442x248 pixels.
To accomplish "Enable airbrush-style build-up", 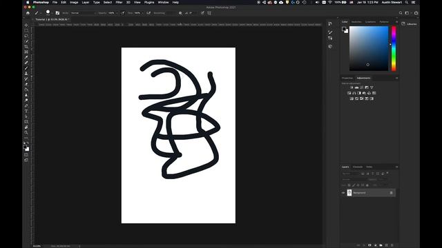I will (148, 13).
